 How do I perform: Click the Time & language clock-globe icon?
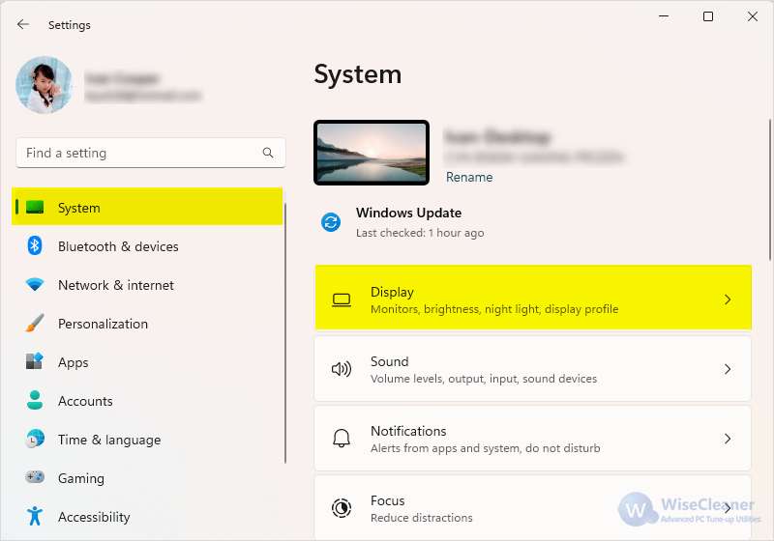pyautogui.click(x=35, y=439)
